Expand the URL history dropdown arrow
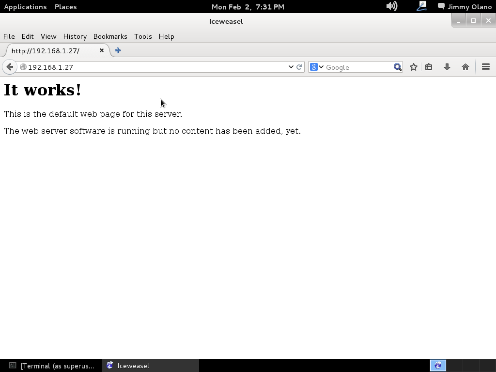This screenshot has height=372, width=496. (x=291, y=67)
